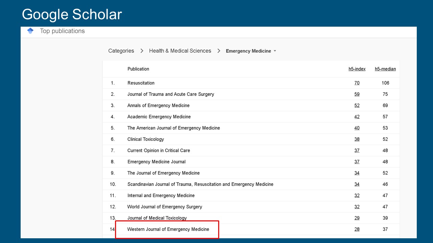Open h5-index 28 for Western Journal of Emergency Medicine
The height and width of the screenshot is (243, 433).
pyautogui.click(x=357, y=229)
